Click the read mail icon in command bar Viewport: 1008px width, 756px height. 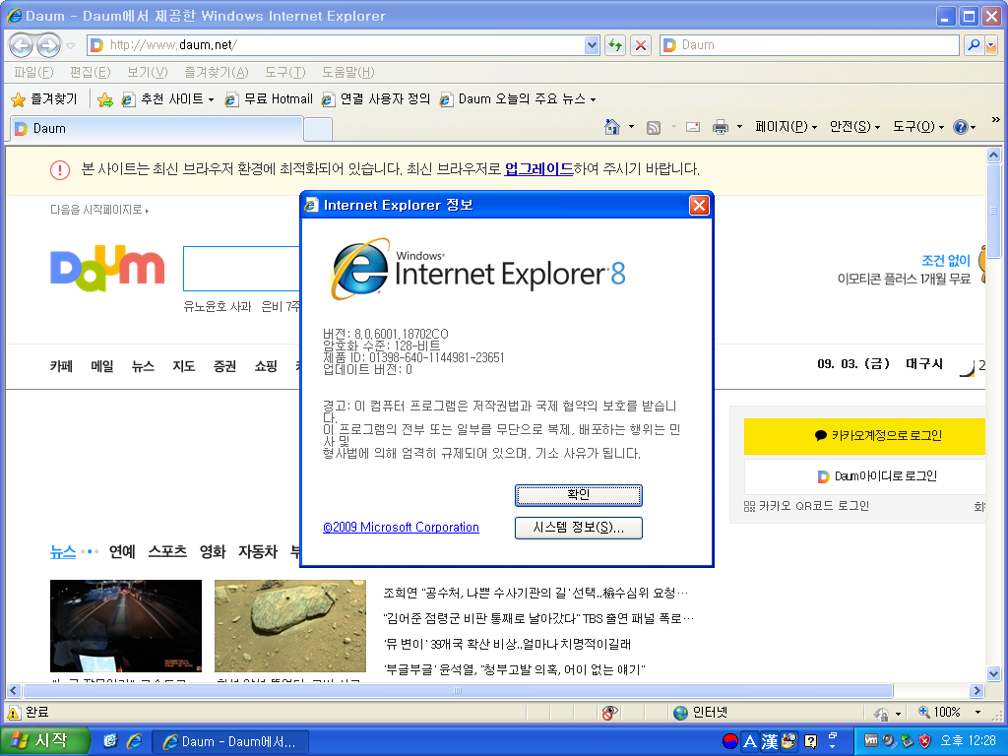tap(693, 127)
